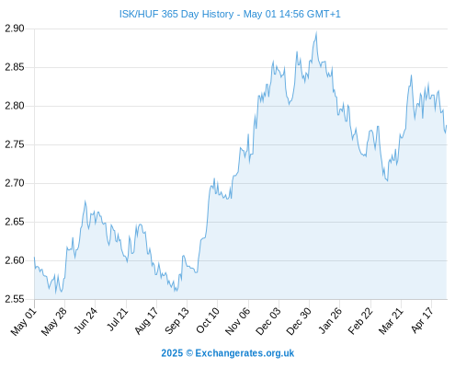
Task: Select the 2.80 y-axis value
Action: pos(15,106)
